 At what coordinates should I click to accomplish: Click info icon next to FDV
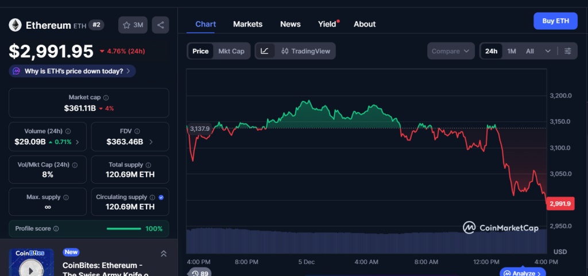[x=137, y=131]
